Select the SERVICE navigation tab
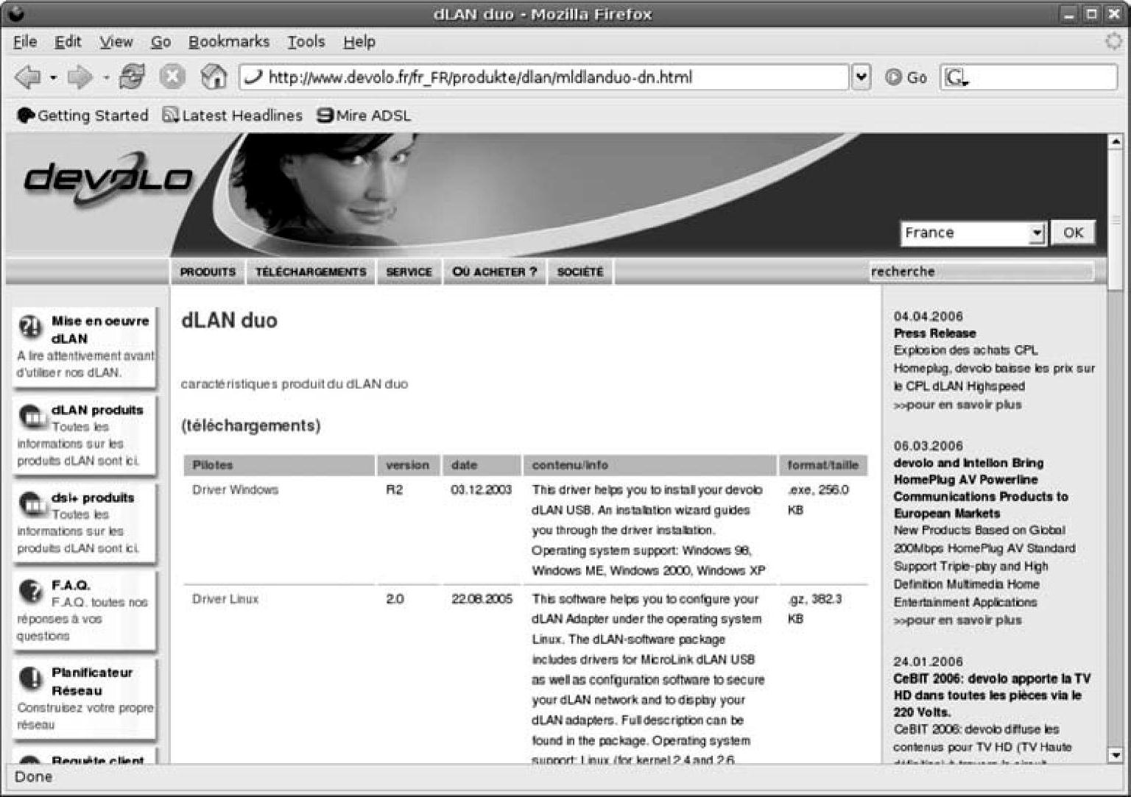 pyautogui.click(x=409, y=272)
